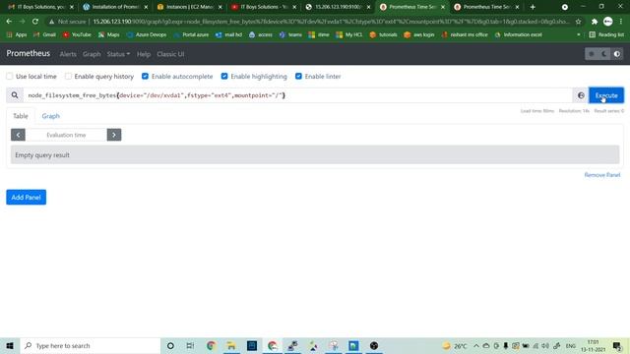Toggle the Enable linter checkbox
The image size is (630, 354).
pos(298,76)
